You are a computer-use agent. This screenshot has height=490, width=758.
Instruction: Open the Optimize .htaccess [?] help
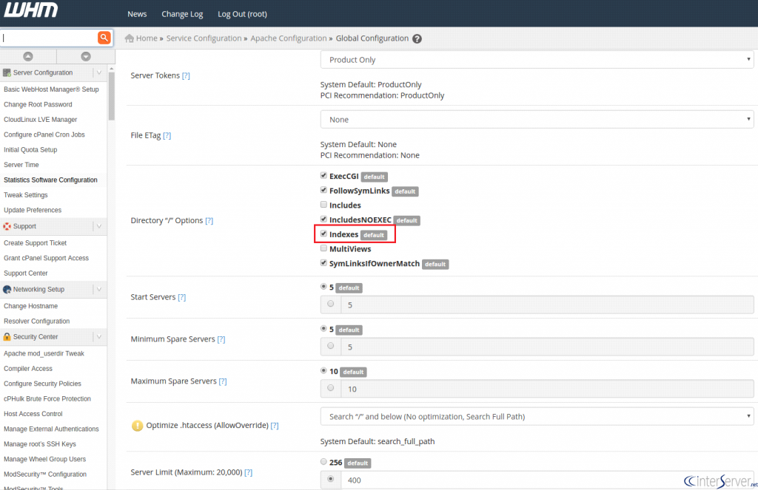pos(275,425)
